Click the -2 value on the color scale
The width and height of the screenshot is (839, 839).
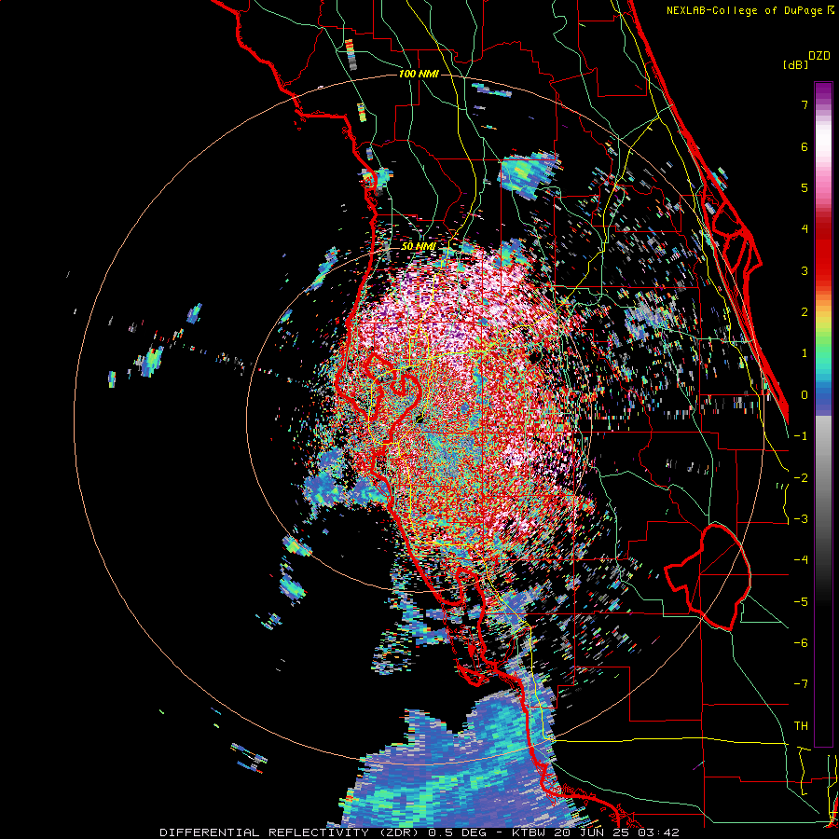tap(801, 478)
